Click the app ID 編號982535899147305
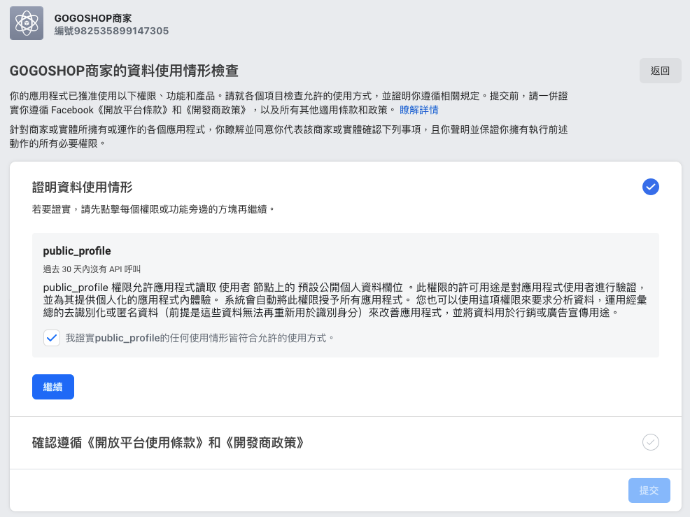The height and width of the screenshot is (517, 690). [x=111, y=31]
